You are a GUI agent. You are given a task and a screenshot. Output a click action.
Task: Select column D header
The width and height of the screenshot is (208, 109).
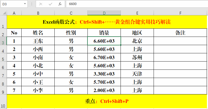[104, 13]
